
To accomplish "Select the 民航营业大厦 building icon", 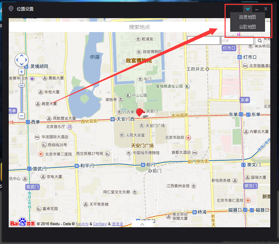I will (49, 119).
